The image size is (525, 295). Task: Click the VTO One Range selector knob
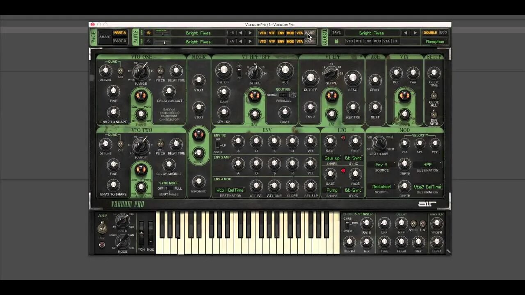click(141, 72)
